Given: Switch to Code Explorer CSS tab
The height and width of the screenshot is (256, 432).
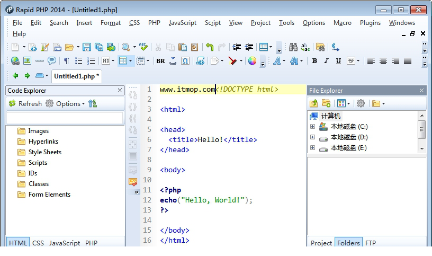Looking at the screenshot, I should [x=38, y=243].
